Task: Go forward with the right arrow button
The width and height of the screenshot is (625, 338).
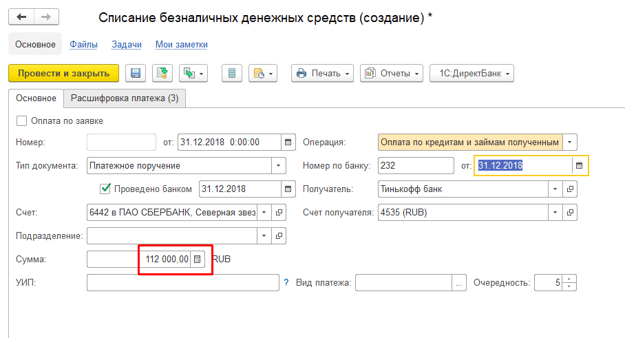Action: coord(46,17)
